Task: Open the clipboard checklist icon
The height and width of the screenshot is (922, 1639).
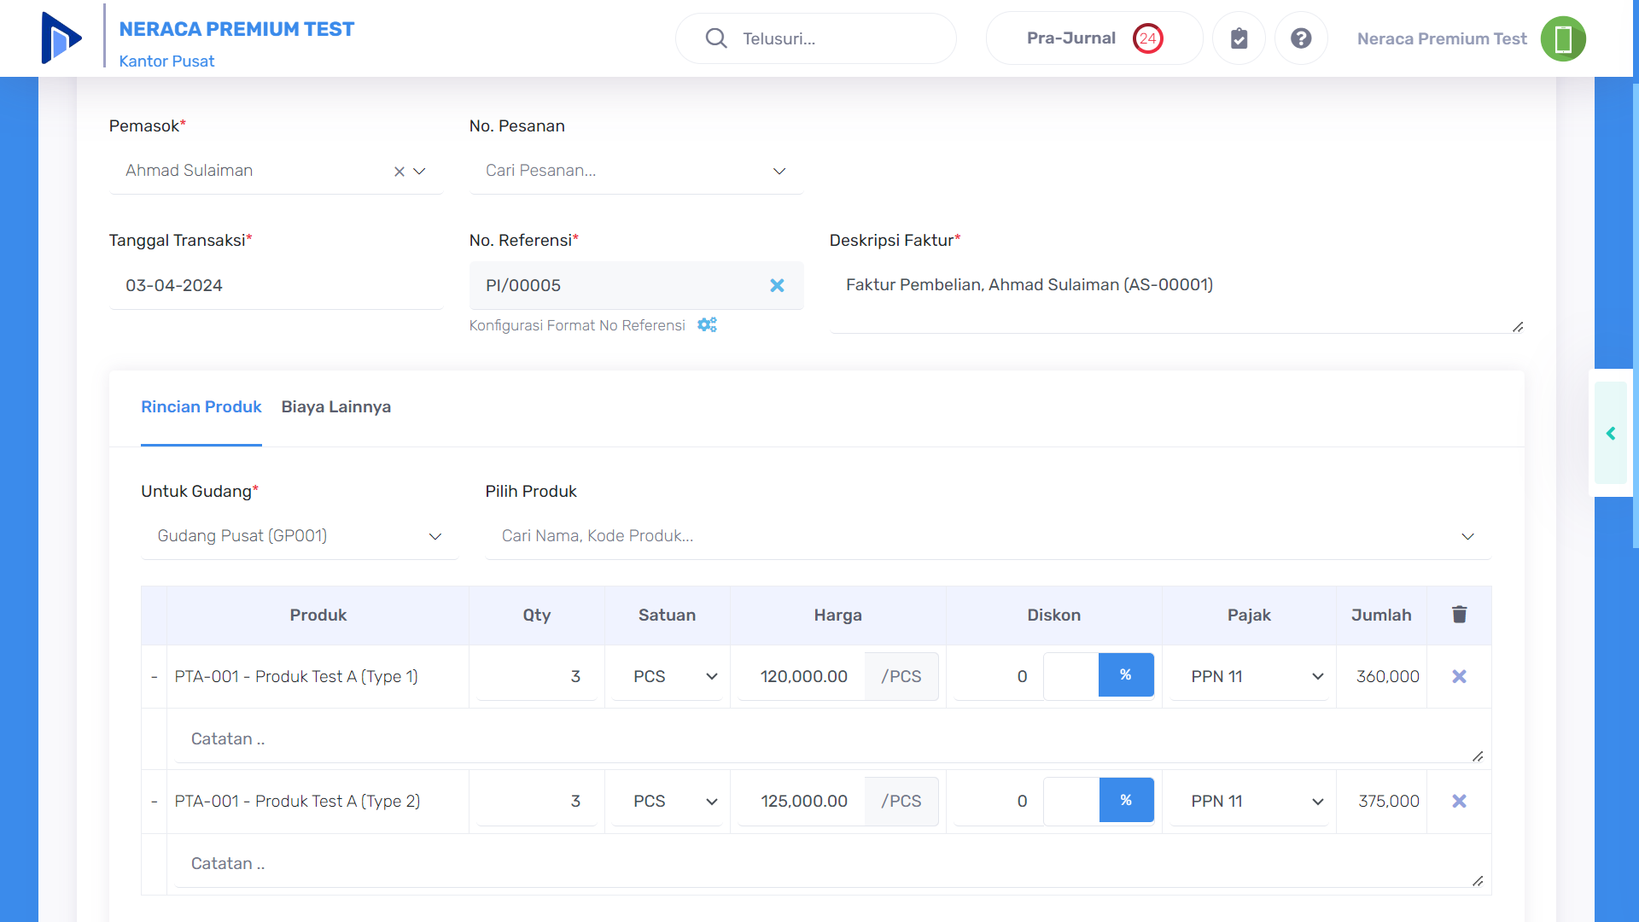Action: [x=1239, y=38]
